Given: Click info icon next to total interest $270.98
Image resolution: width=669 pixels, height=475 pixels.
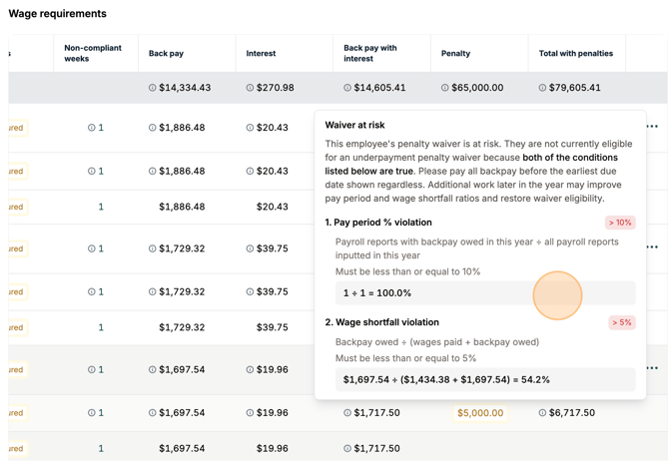Looking at the screenshot, I should [x=250, y=88].
